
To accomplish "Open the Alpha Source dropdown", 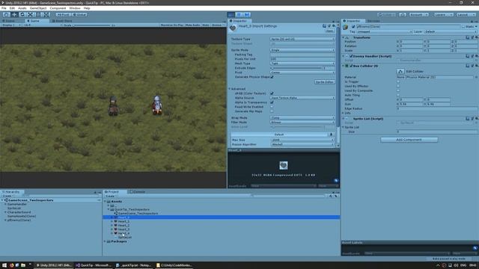I will click(x=302, y=98).
